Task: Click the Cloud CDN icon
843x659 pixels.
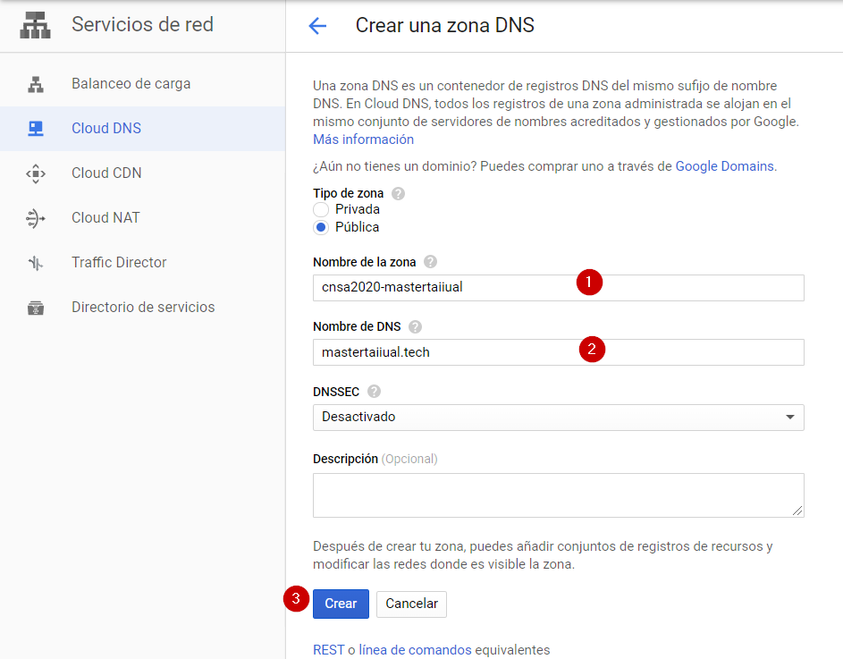Action: tap(35, 173)
